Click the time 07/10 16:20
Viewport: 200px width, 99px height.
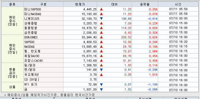pos(178,42)
